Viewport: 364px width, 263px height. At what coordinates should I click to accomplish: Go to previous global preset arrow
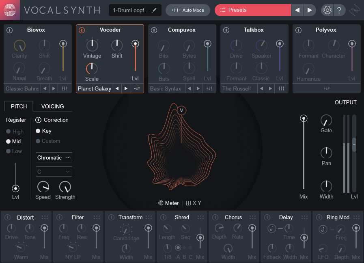click(x=297, y=10)
